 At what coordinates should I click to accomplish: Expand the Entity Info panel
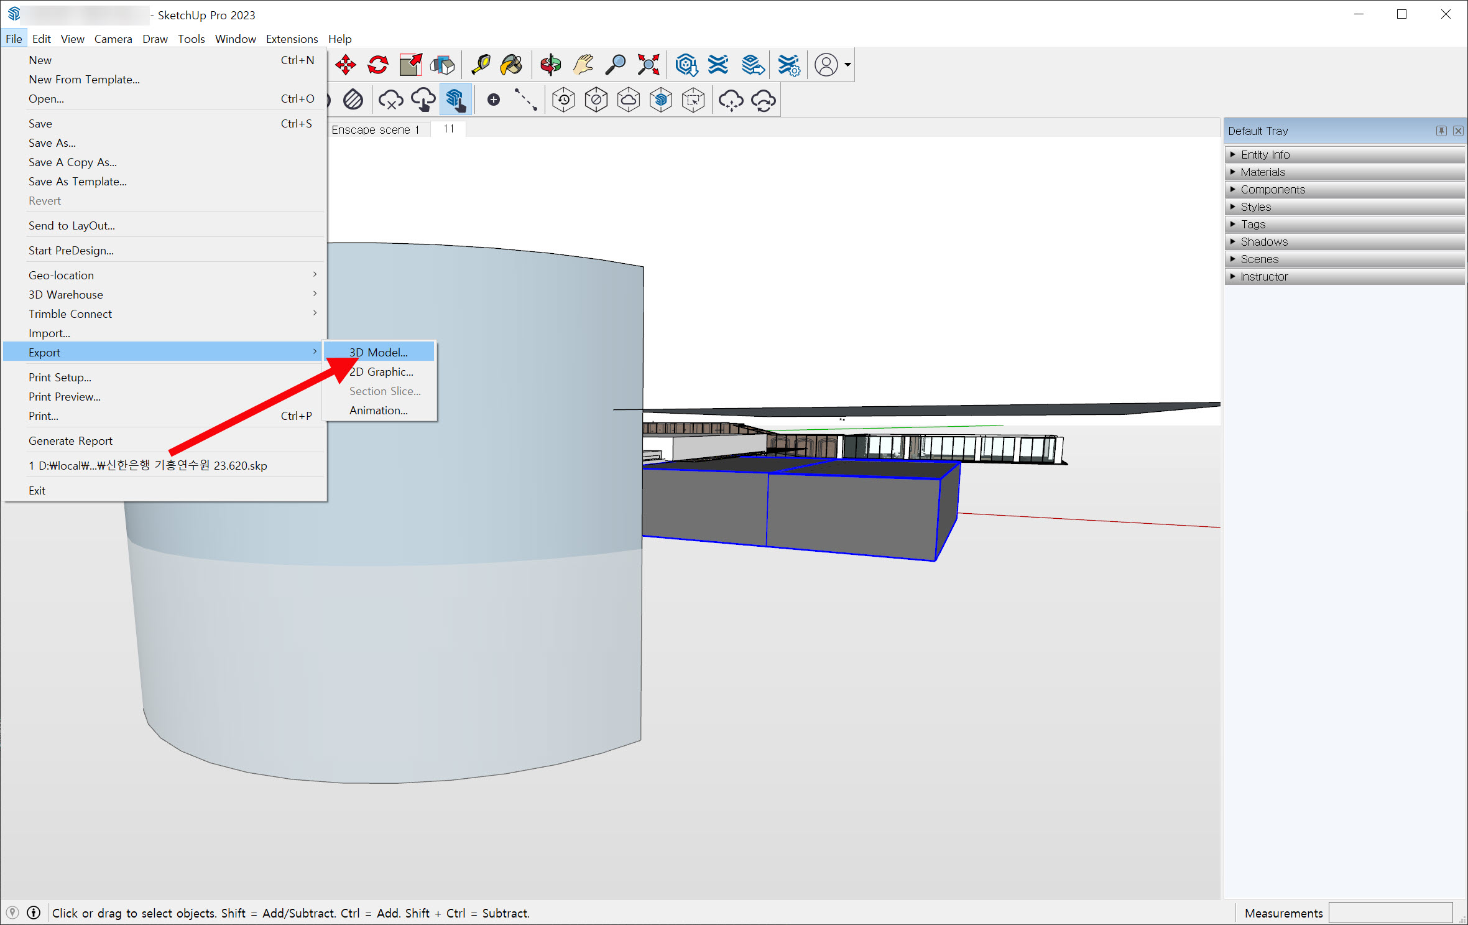pyautogui.click(x=1265, y=154)
